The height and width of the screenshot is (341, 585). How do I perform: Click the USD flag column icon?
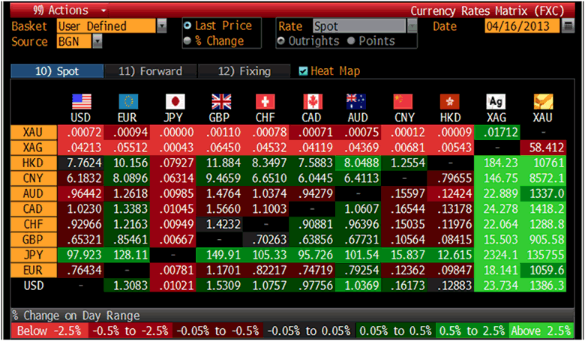click(80, 101)
